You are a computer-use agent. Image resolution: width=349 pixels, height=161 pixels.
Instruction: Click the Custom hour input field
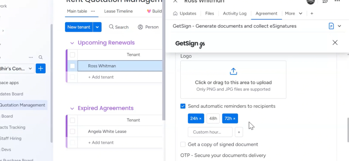(x=210, y=132)
